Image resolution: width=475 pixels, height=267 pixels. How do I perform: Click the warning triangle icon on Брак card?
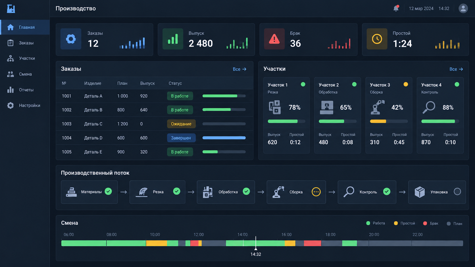pyautogui.click(x=274, y=39)
